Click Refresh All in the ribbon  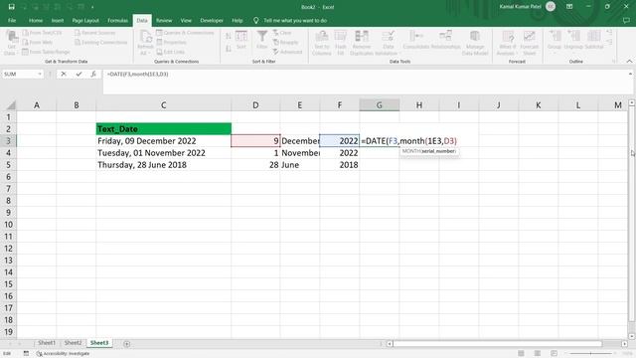point(145,42)
